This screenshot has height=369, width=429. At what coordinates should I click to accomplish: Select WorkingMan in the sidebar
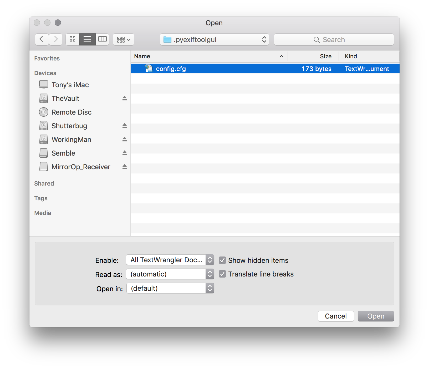(x=80, y=140)
